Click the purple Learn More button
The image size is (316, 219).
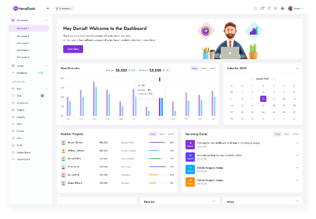pyautogui.click(x=73, y=49)
